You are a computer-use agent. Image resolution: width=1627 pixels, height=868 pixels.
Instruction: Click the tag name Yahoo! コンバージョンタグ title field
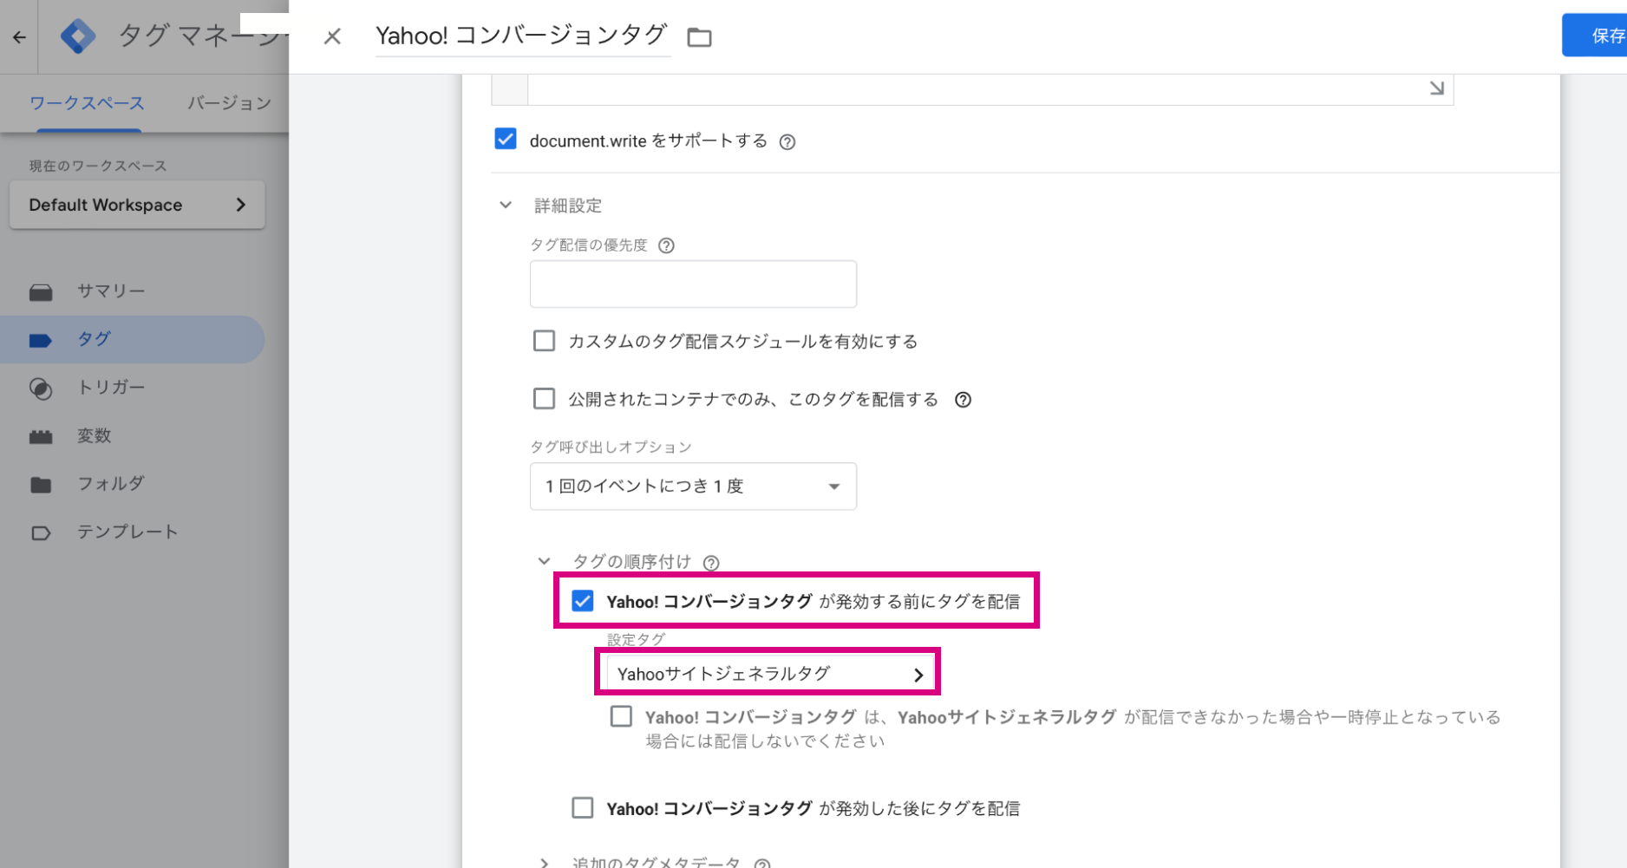point(522,36)
